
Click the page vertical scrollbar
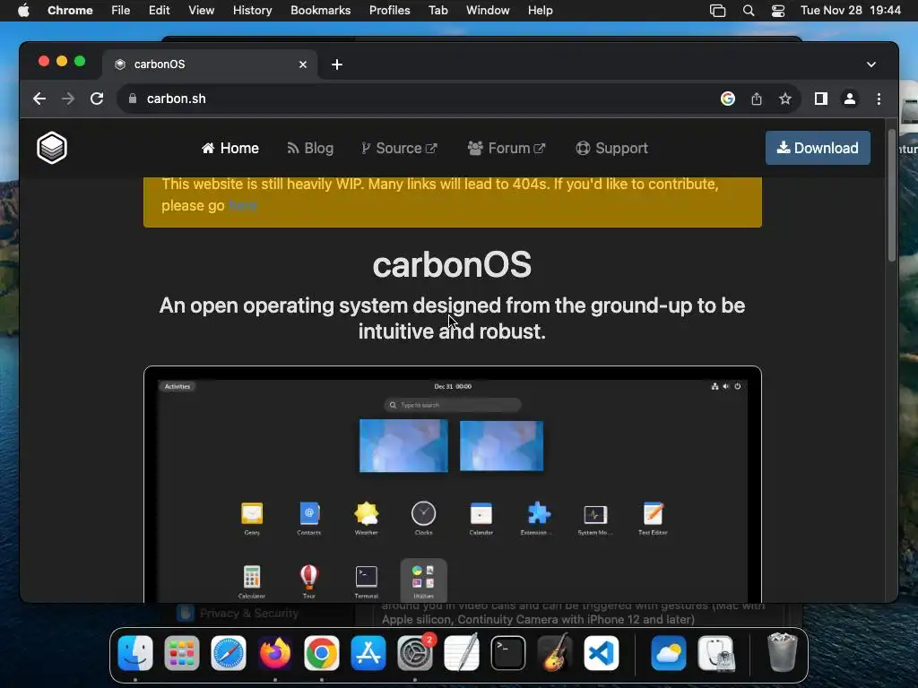coord(892,195)
